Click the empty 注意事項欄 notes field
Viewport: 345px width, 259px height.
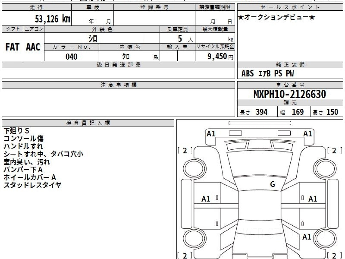pos(118,102)
